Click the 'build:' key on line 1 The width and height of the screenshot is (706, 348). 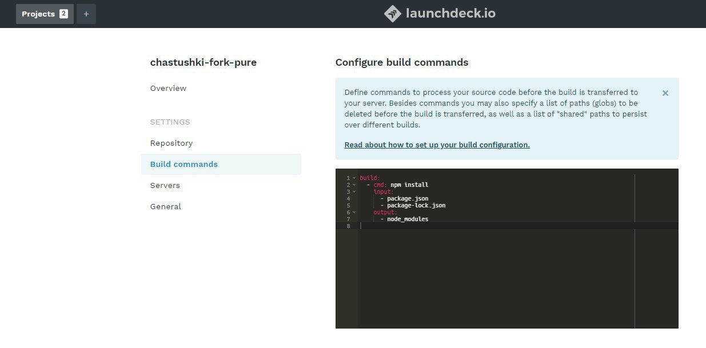tap(370, 178)
